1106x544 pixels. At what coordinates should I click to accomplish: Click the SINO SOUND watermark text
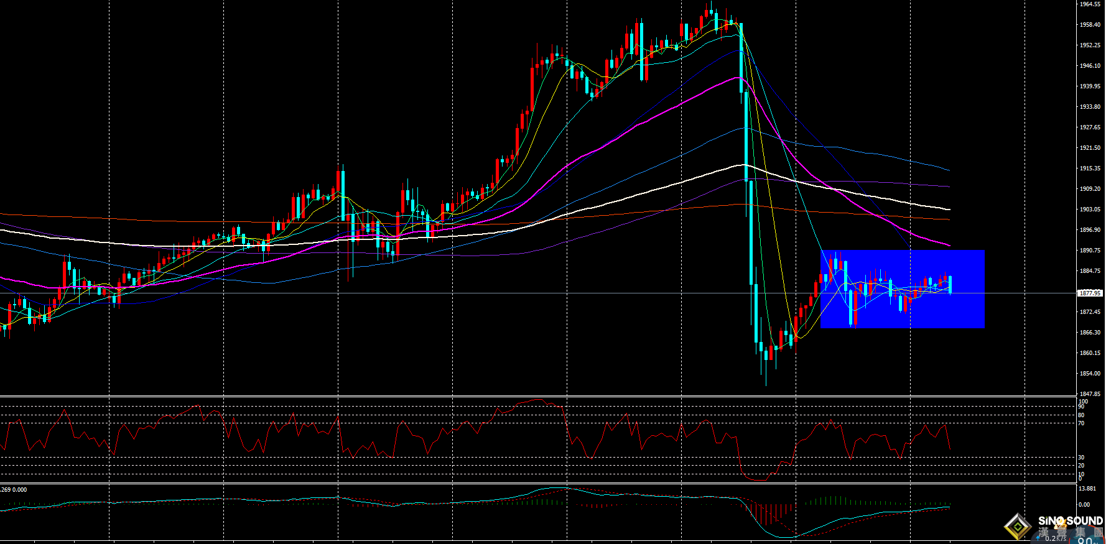click(1071, 521)
